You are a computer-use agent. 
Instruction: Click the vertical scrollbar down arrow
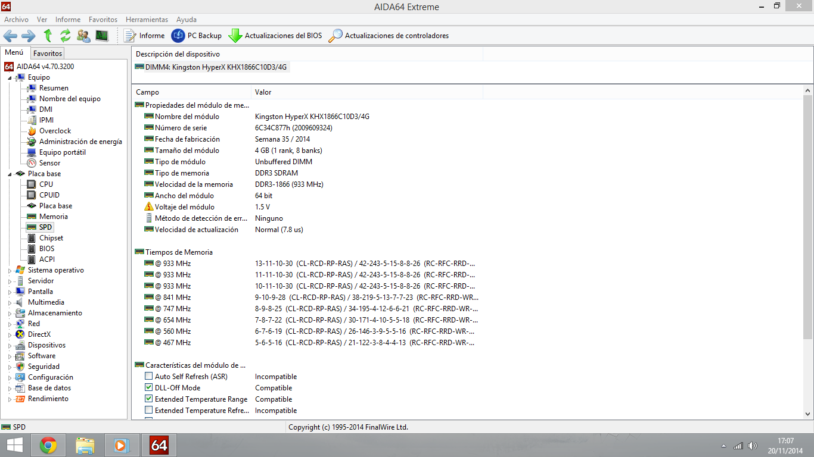coord(809,414)
